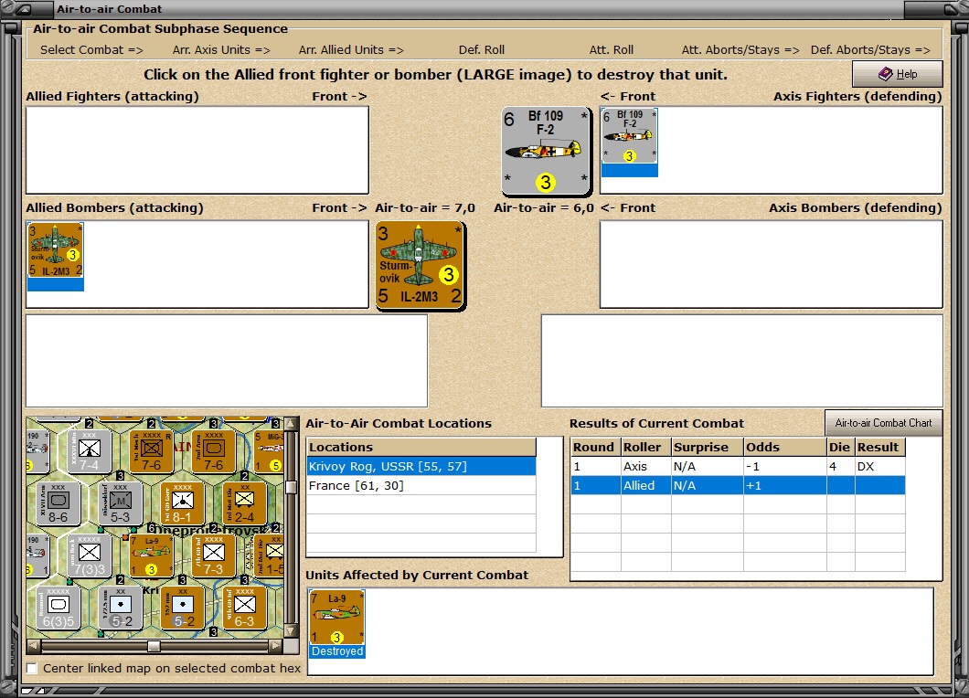Click the 7-6 armor army counter on map
This screenshot has width=969, height=698.
(214, 451)
